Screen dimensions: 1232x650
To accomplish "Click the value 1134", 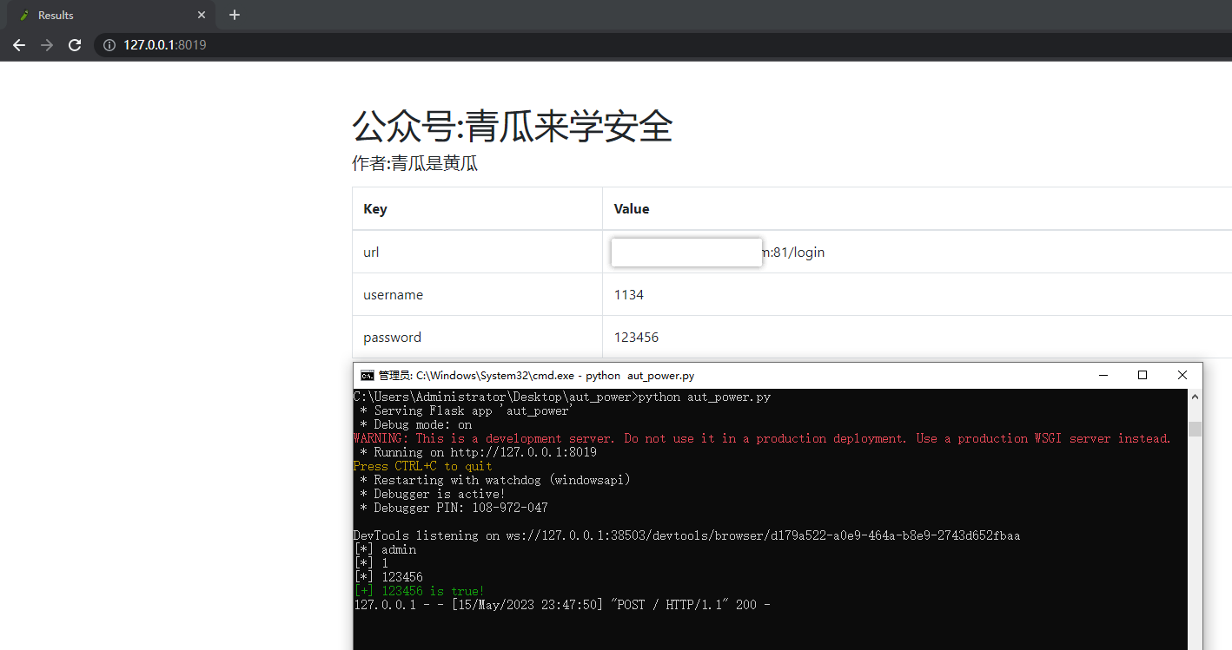I will click(x=629, y=295).
